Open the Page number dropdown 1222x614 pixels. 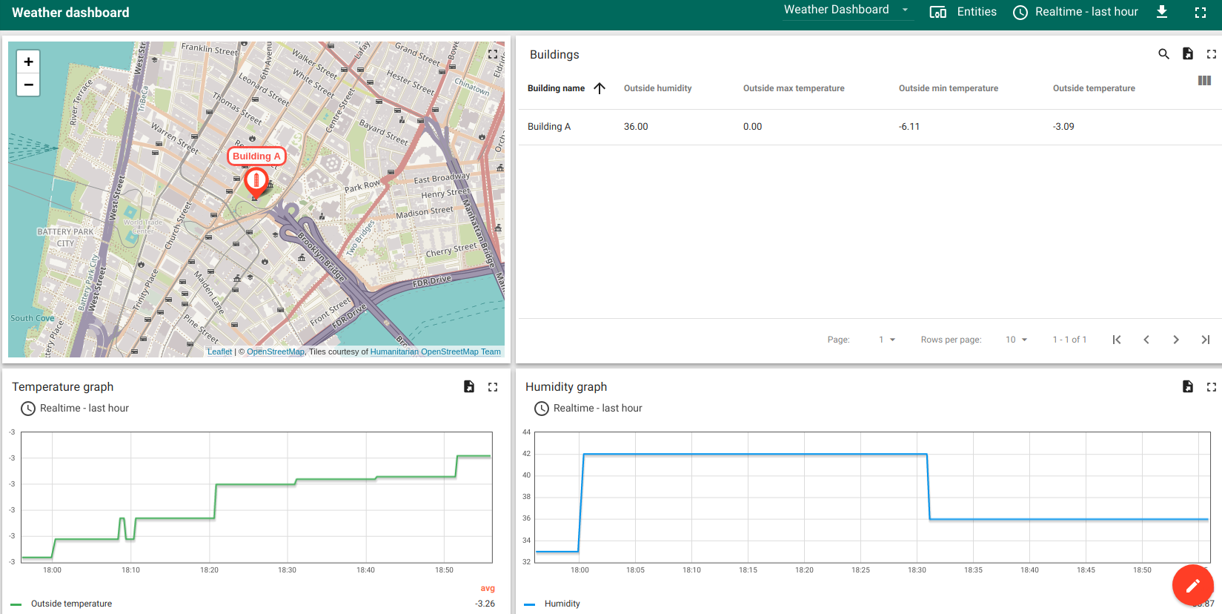886,340
